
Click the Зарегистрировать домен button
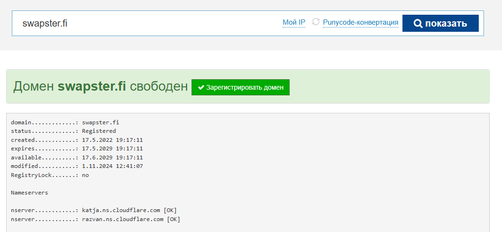240,87
